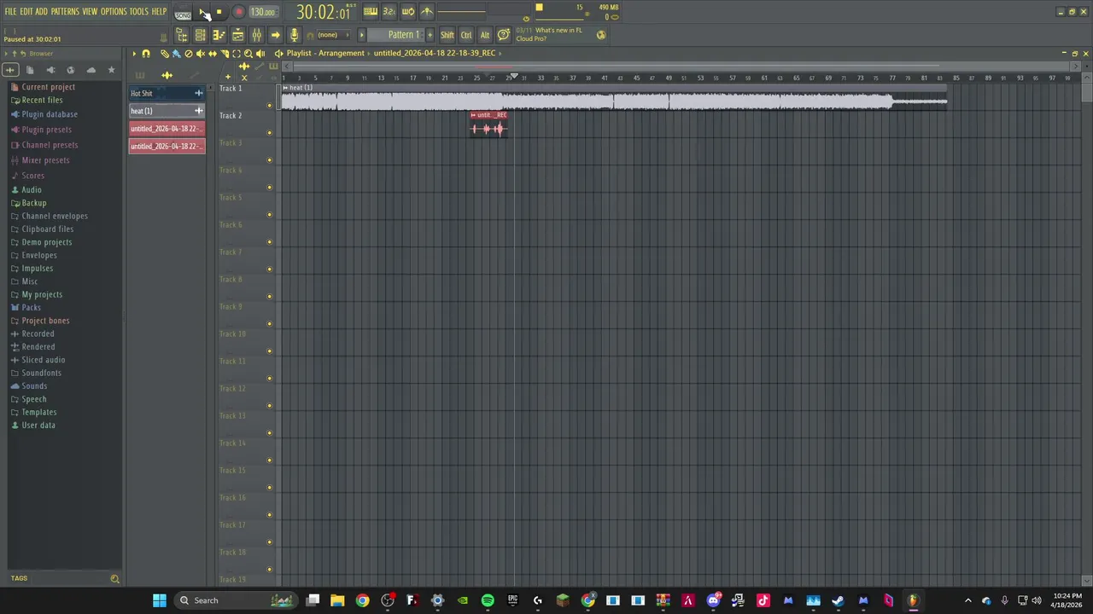This screenshot has width=1093, height=614.
Task: Arm recording with record button
Action: coord(239,12)
